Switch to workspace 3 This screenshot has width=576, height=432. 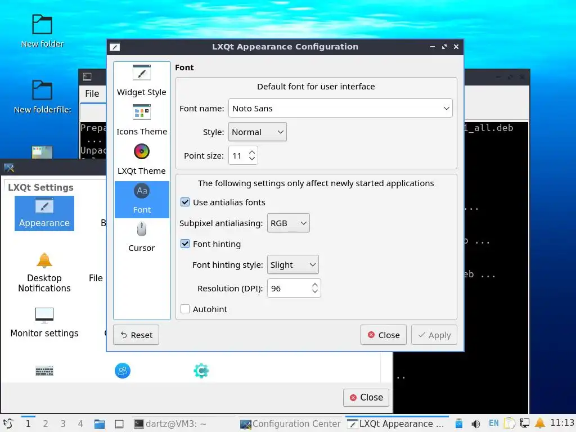click(x=63, y=424)
